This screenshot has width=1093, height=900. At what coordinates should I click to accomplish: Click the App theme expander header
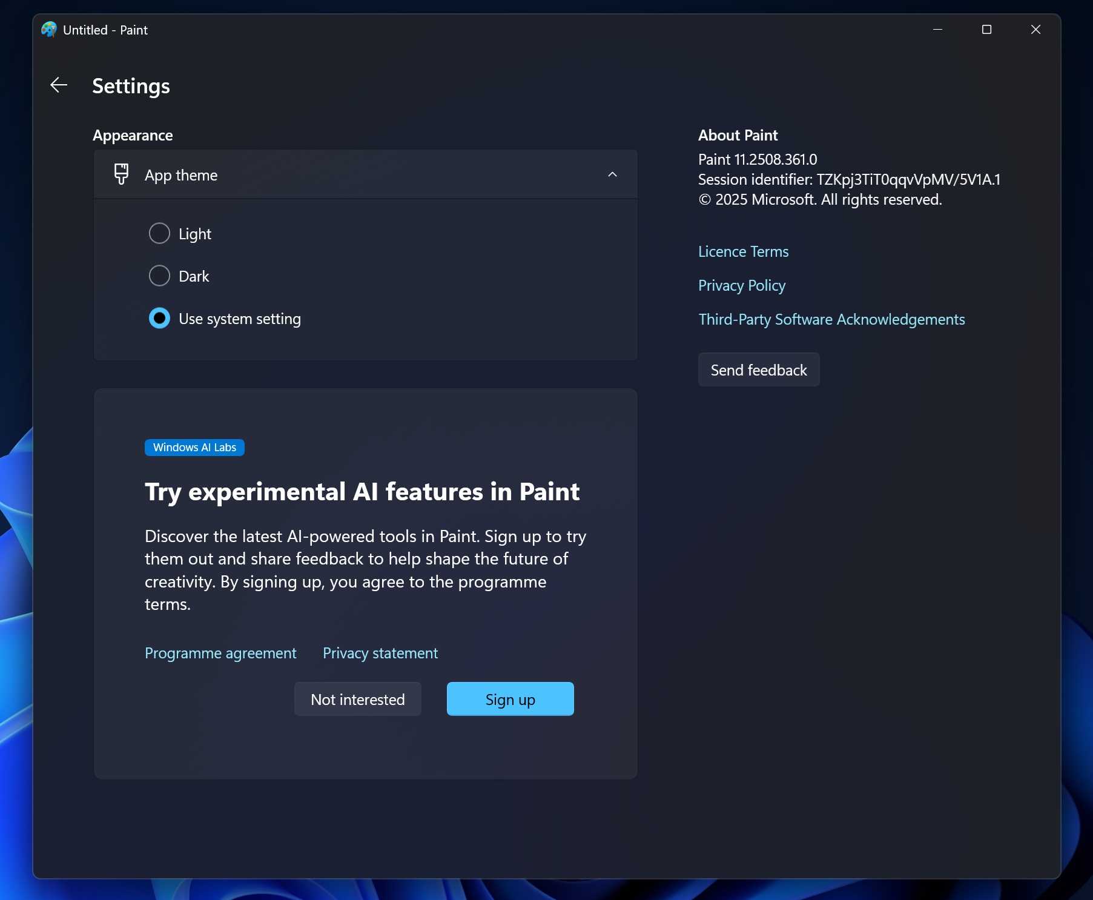coord(363,175)
